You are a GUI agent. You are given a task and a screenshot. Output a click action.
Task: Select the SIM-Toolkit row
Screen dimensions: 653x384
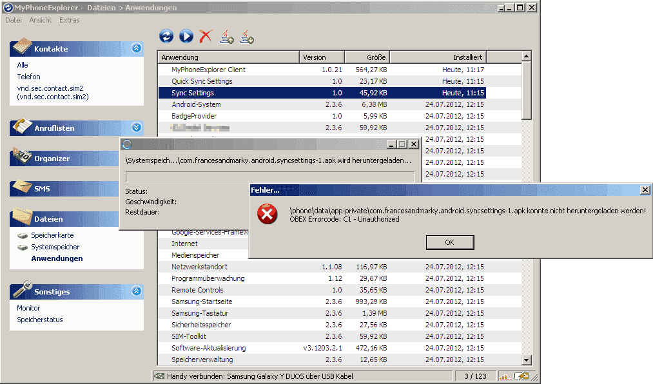pyautogui.click(x=340, y=336)
